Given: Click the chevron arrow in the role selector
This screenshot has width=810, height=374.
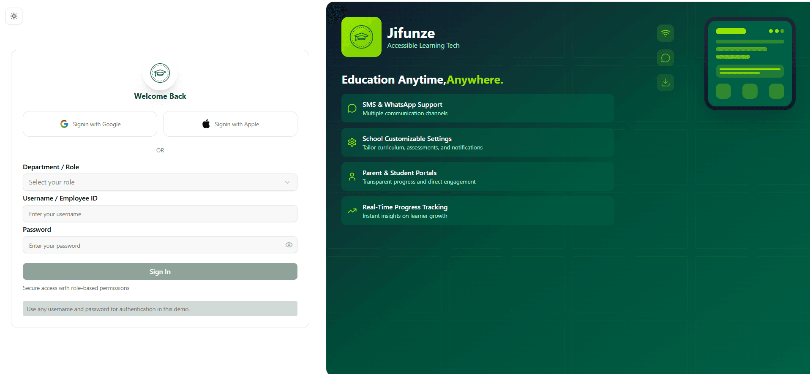Looking at the screenshot, I should (287, 182).
